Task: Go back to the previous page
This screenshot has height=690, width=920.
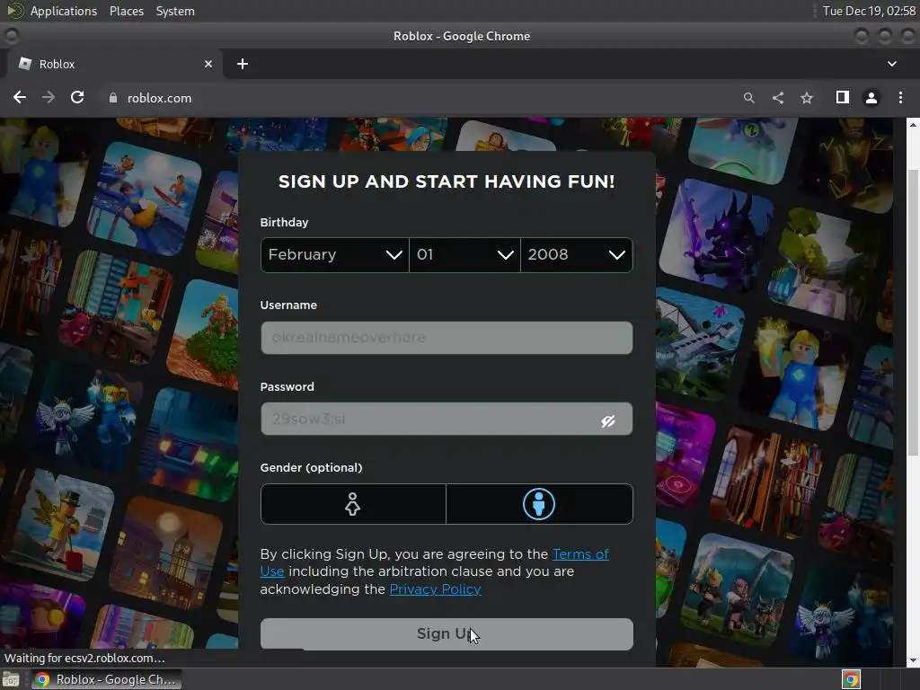Action: [x=20, y=97]
